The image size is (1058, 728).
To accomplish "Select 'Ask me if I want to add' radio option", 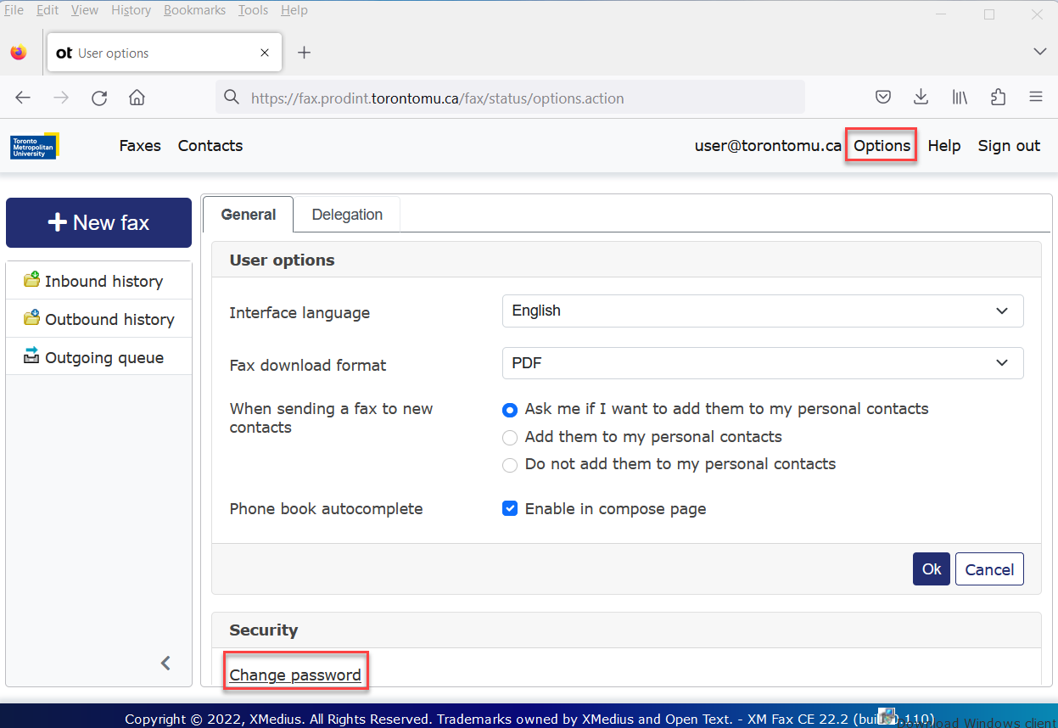I will click(x=510, y=410).
